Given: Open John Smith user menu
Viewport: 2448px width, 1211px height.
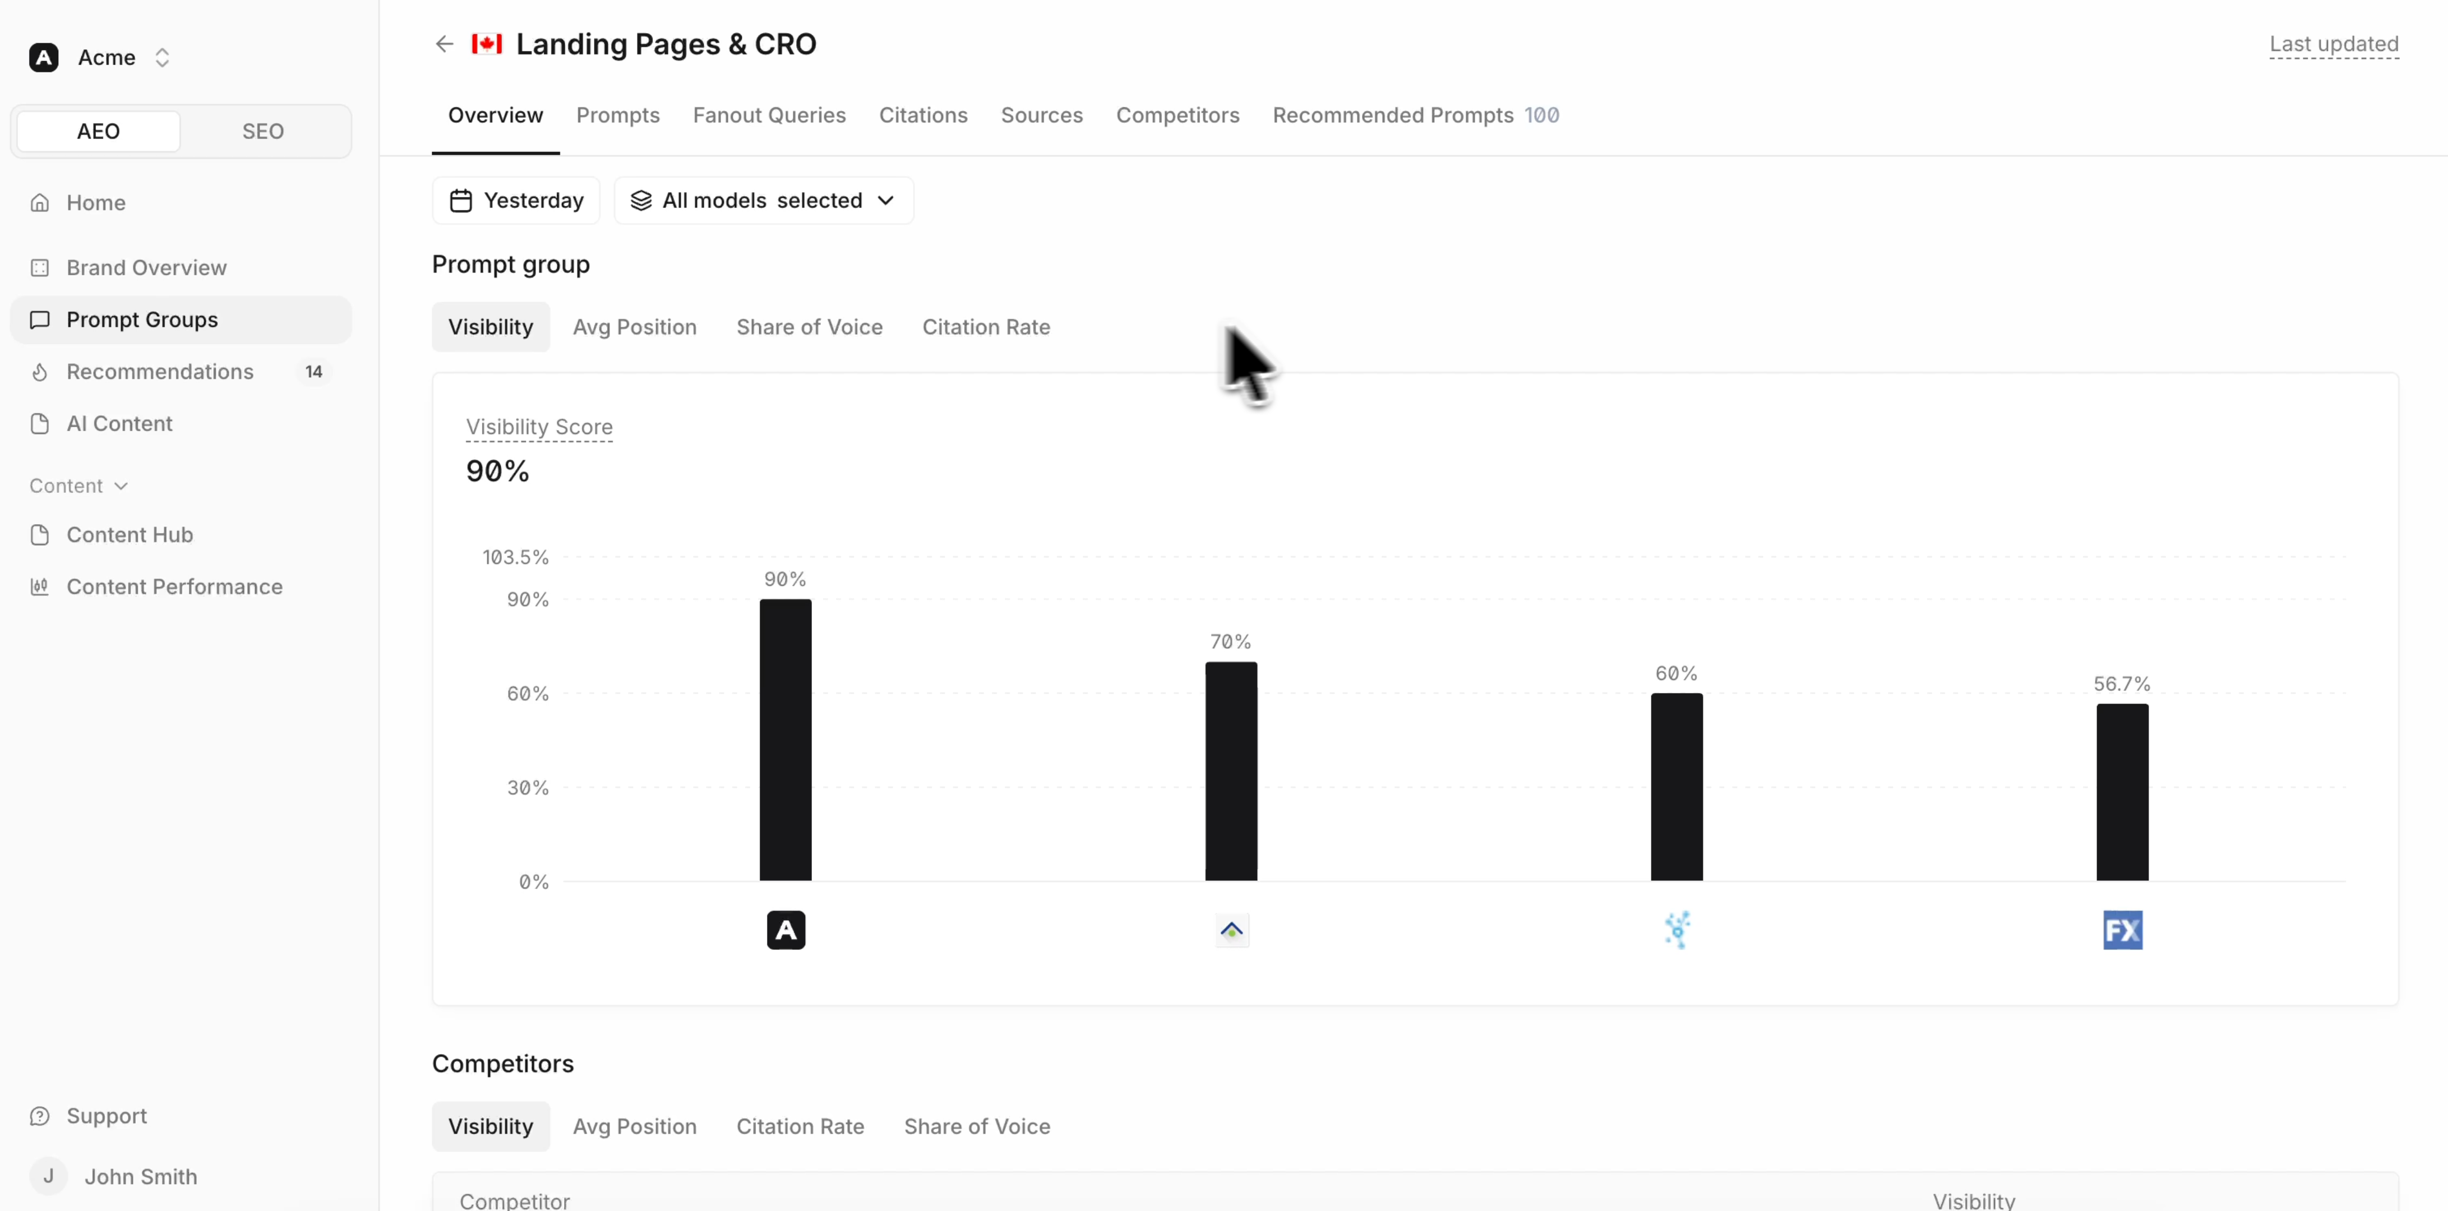Looking at the screenshot, I should pos(181,1177).
